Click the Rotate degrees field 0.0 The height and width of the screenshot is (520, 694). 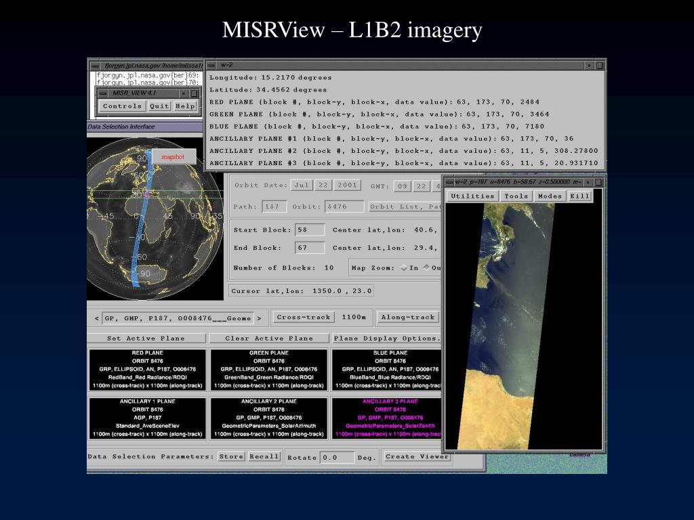(x=338, y=457)
